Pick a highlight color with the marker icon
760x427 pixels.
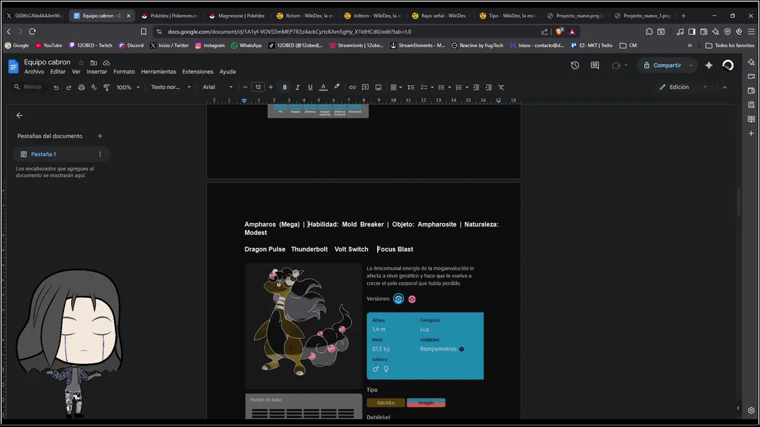[337, 87]
